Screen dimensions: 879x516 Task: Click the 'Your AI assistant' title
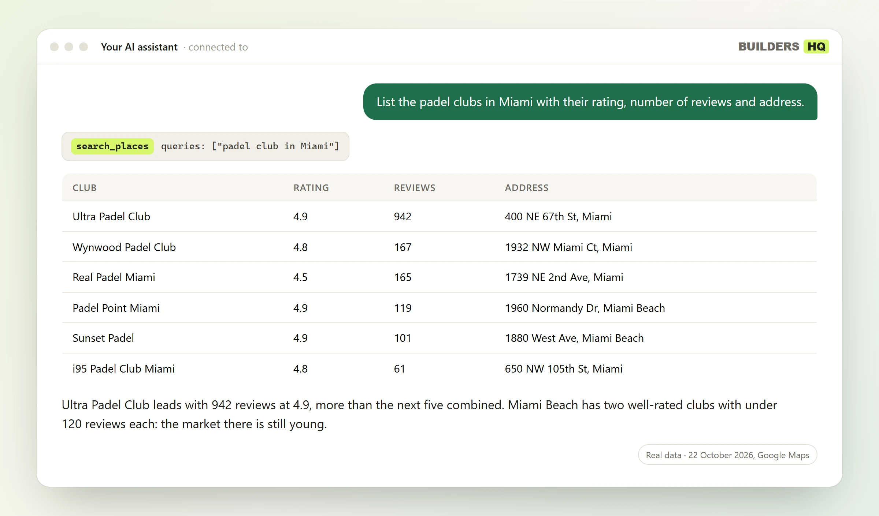click(x=139, y=47)
